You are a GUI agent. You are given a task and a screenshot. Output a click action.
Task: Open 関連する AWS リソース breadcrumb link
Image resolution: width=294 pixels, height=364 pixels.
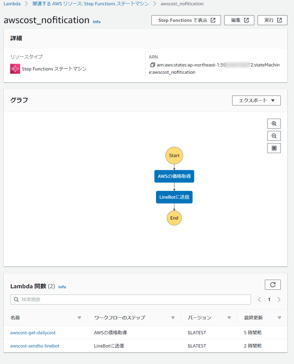coord(91,4)
